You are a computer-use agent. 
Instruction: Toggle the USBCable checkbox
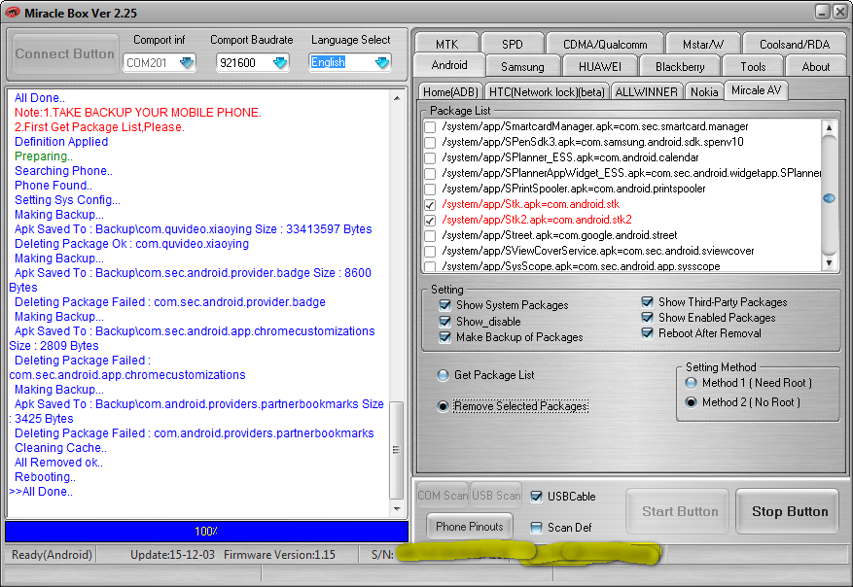[536, 497]
